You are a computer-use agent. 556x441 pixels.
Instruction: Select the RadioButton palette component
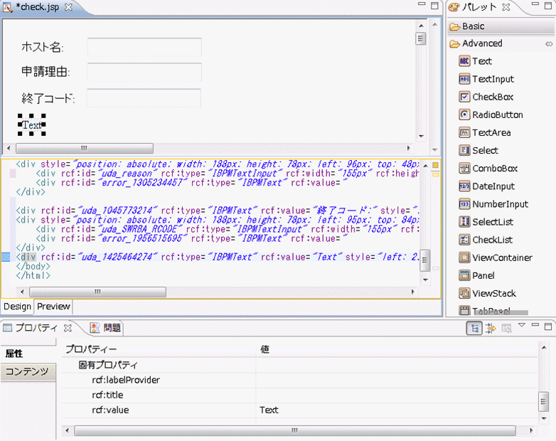(x=497, y=115)
